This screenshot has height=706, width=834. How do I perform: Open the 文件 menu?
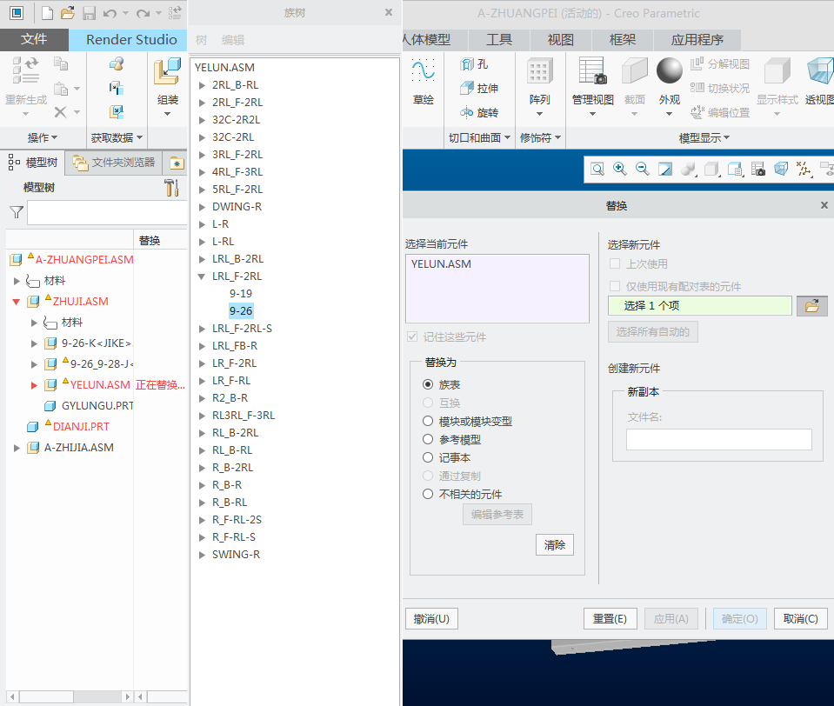[34, 39]
